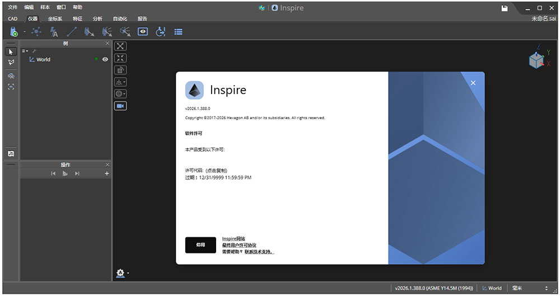Open the 帮助 menu
The height and width of the screenshot is (296, 560).
pos(77,7)
